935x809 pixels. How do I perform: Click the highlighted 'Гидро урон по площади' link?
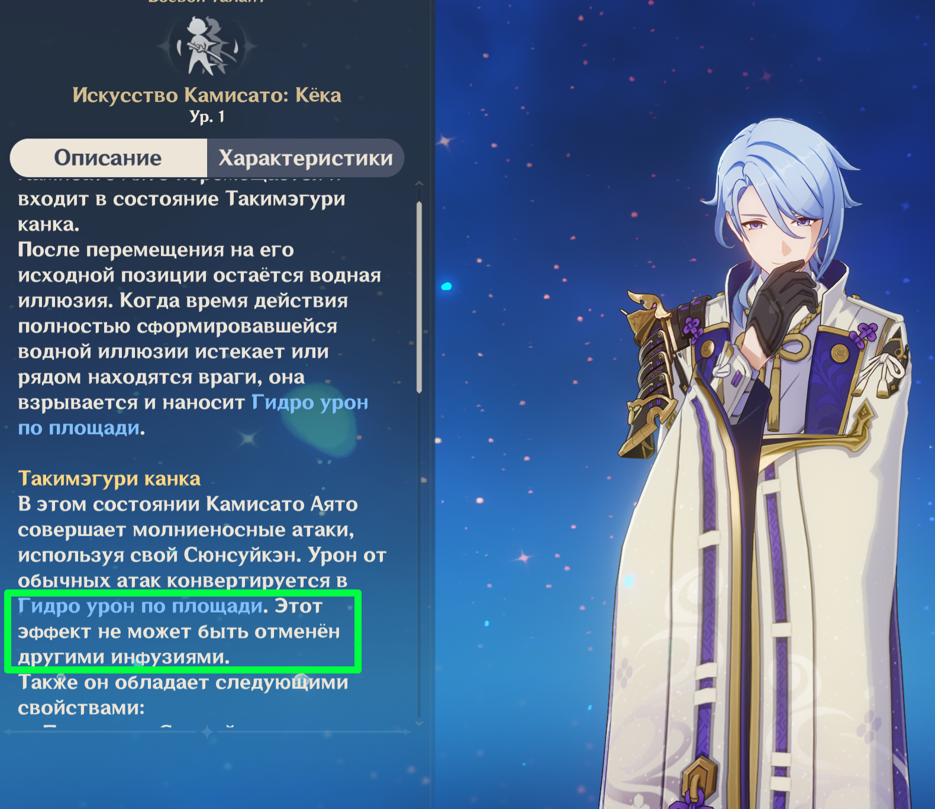[140, 606]
